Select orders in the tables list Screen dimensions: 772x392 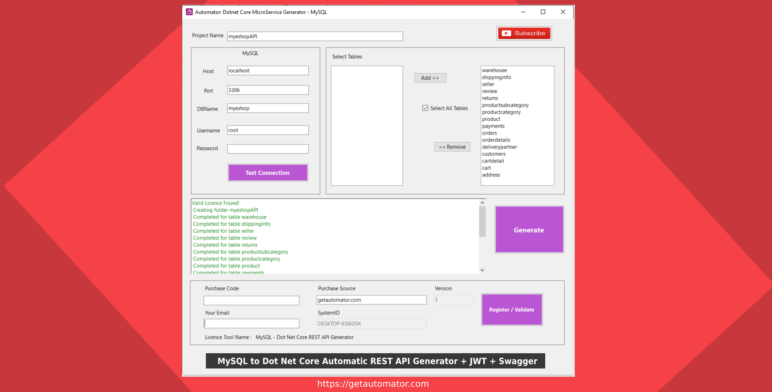tap(489, 133)
